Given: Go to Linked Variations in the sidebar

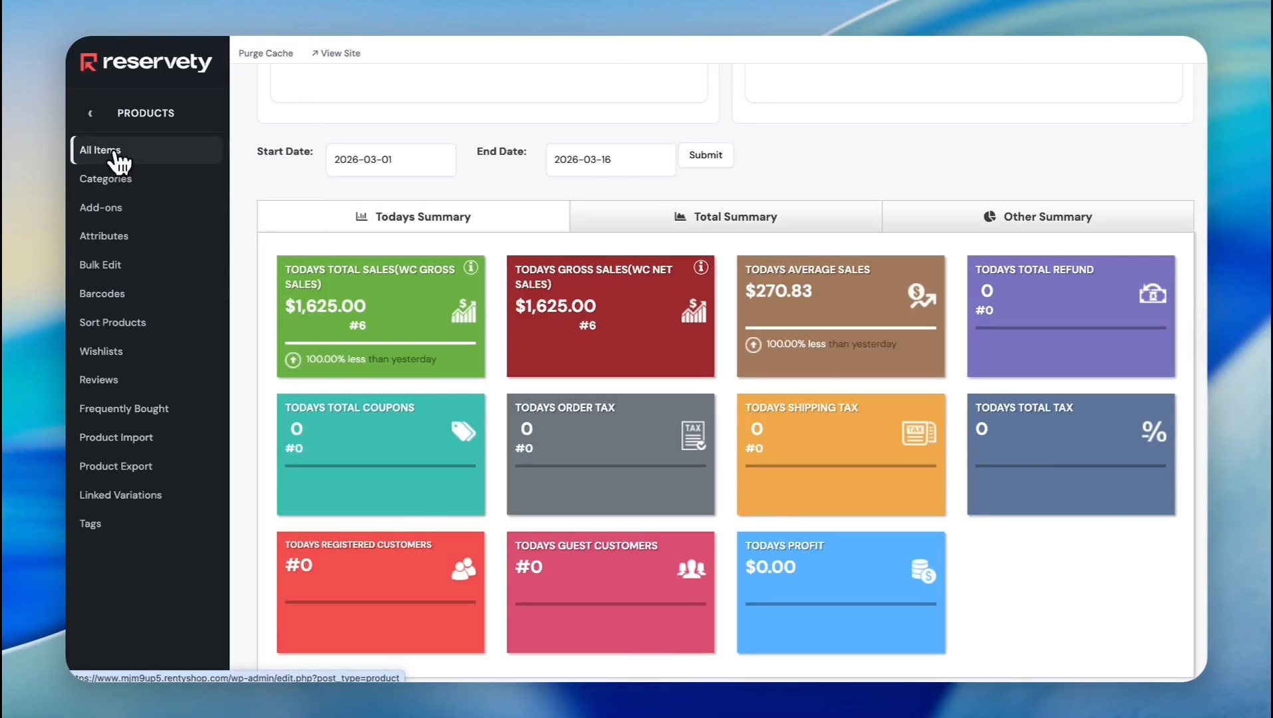Looking at the screenshot, I should coord(120,495).
